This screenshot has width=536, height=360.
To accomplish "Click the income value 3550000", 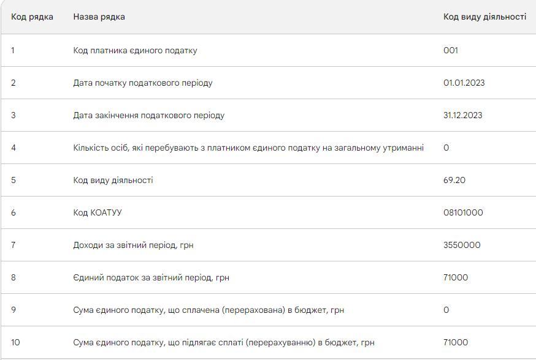I will pyautogui.click(x=462, y=245).
